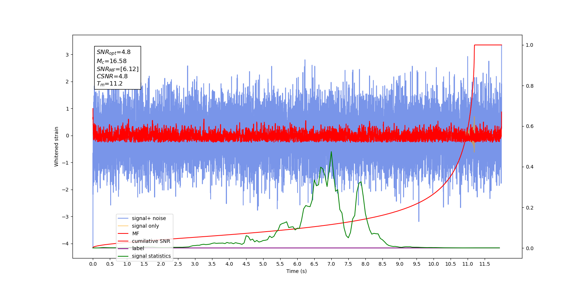
Task: Click the right y-axis tick label 1.0
Action: [530, 45]
